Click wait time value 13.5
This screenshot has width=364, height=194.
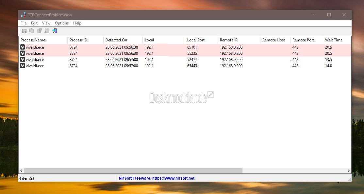328,60
